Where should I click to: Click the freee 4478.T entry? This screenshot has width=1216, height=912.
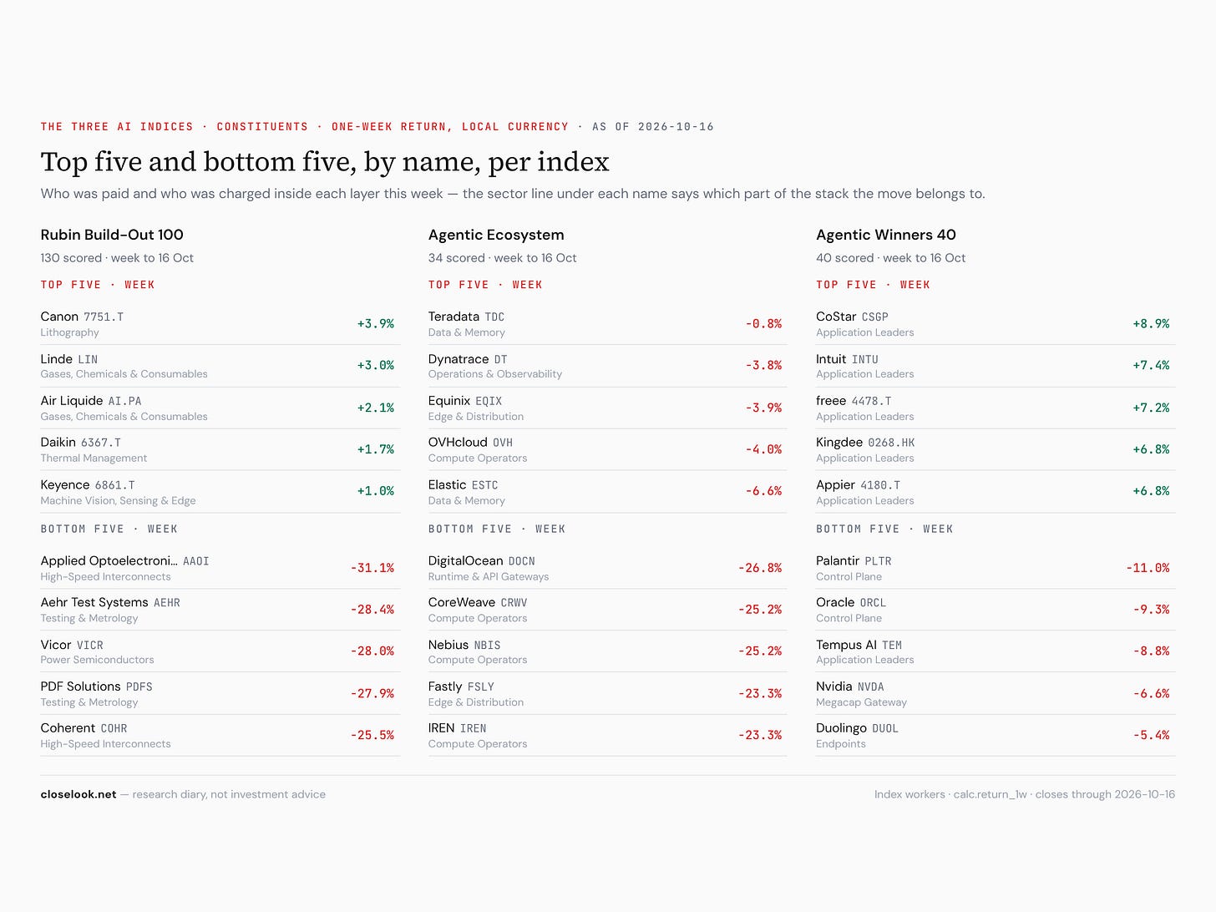pyautogui.click(x=854, y=401)
